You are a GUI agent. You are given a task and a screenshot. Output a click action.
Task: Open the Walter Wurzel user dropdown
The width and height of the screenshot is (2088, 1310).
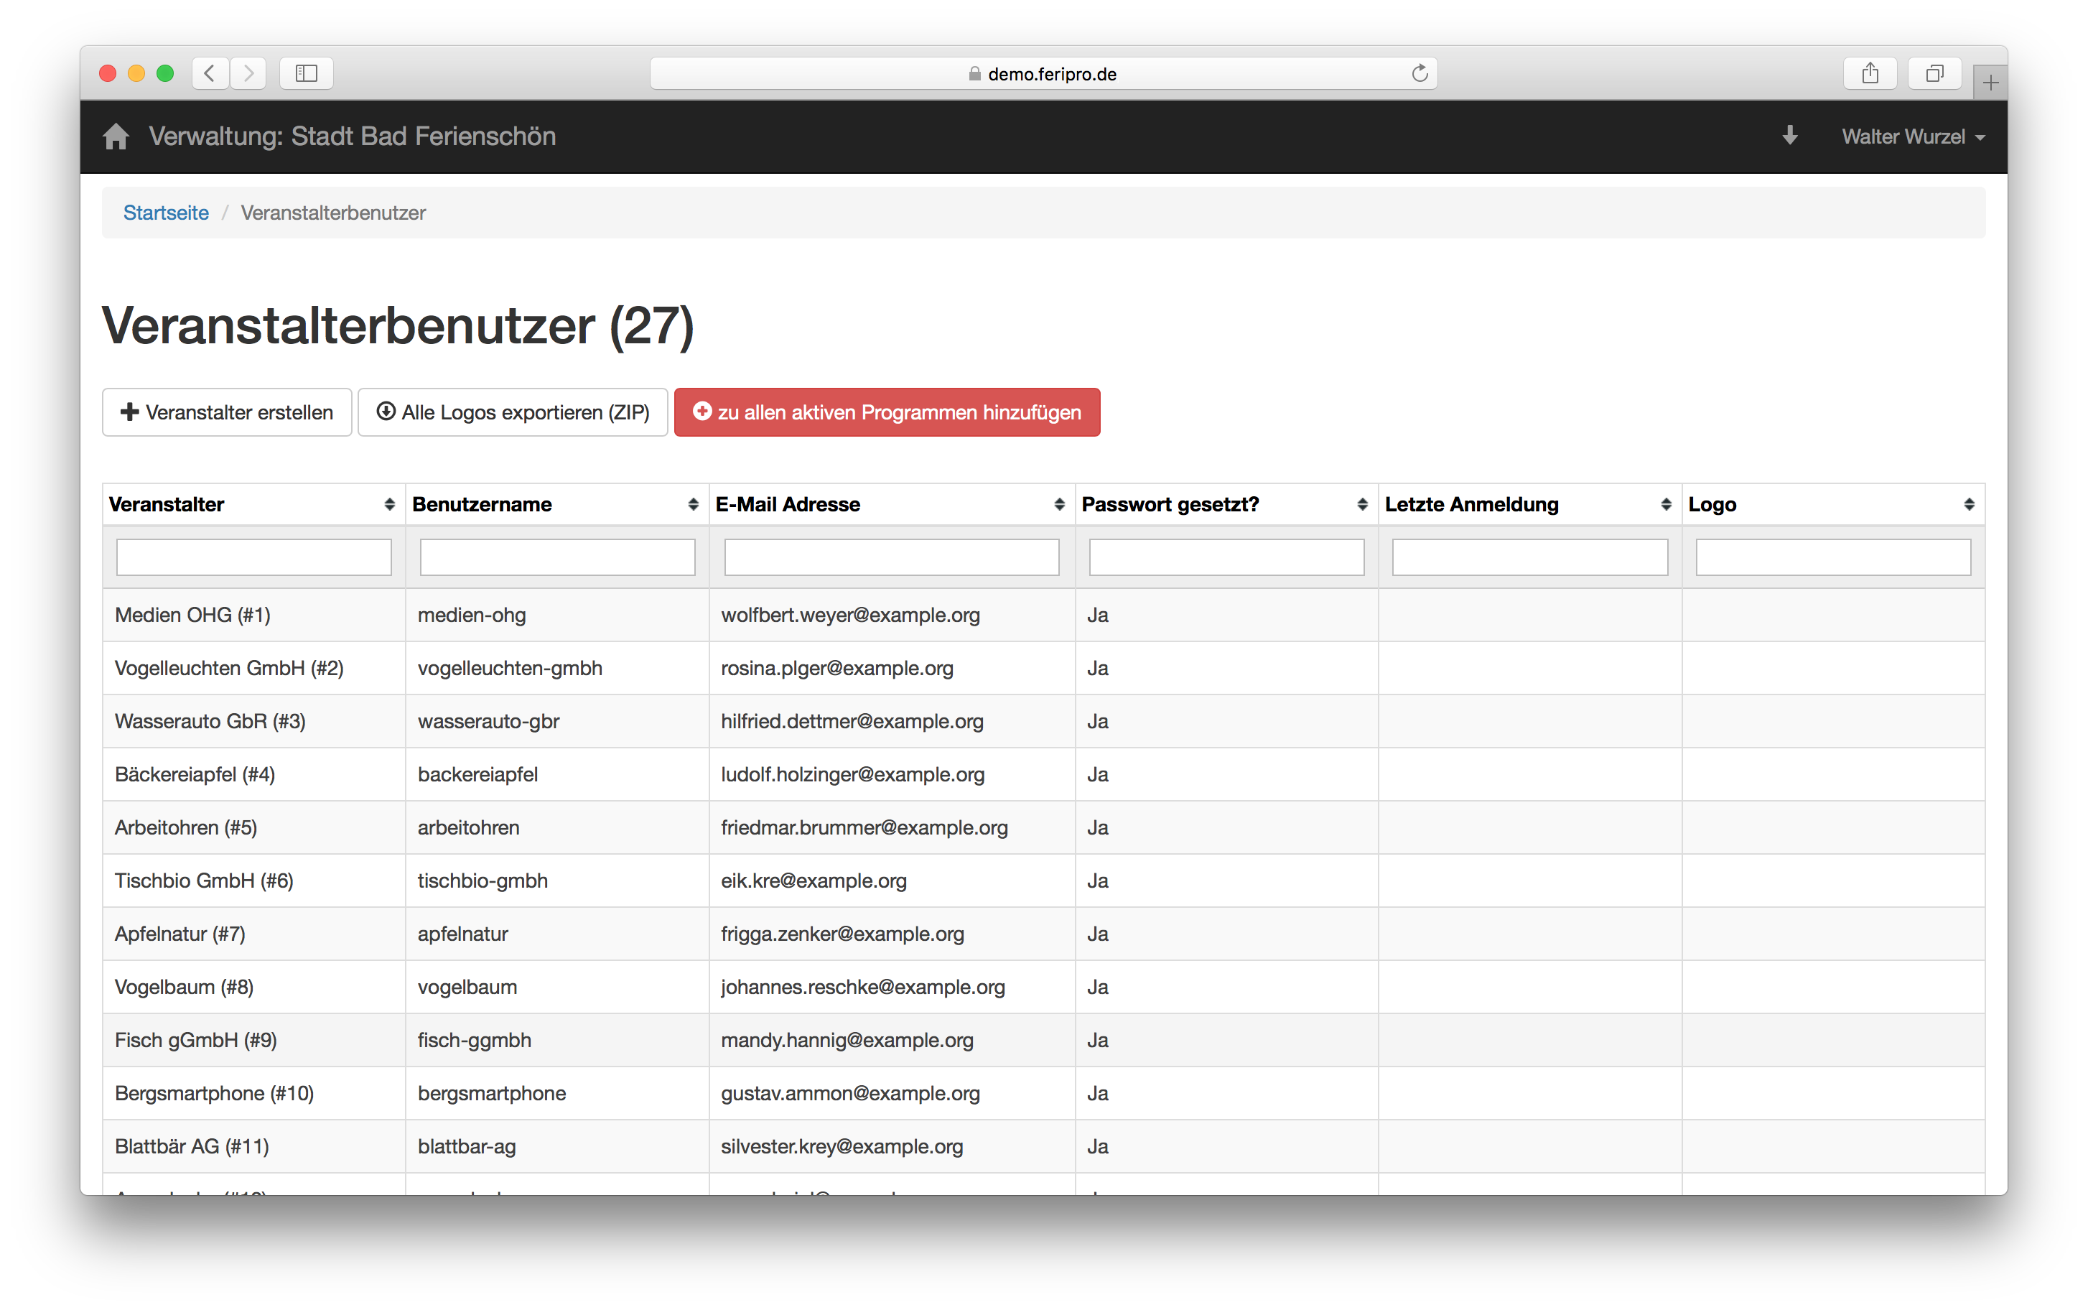(1912, 137)
